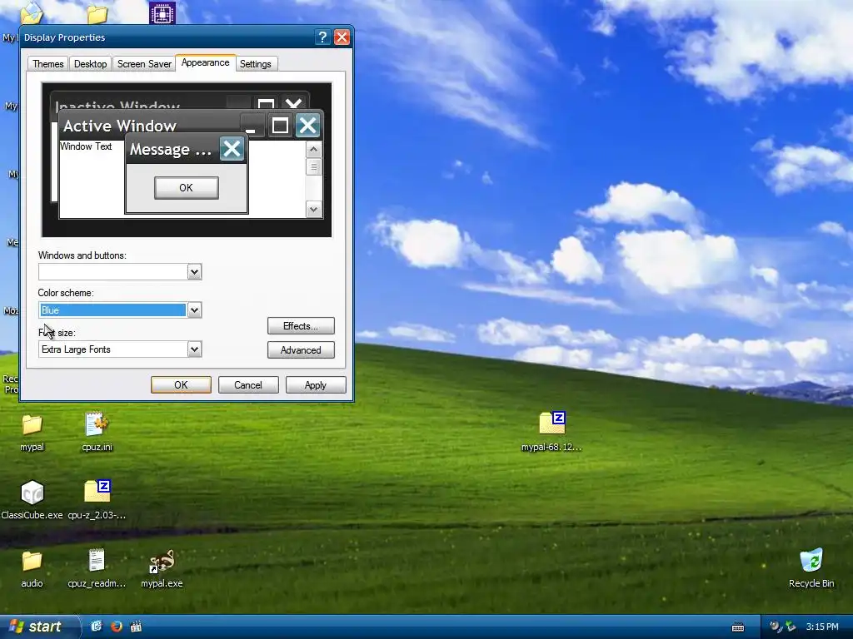Click the Show Desktop quick launch icon
853x639 pixels.
(97, 627)
